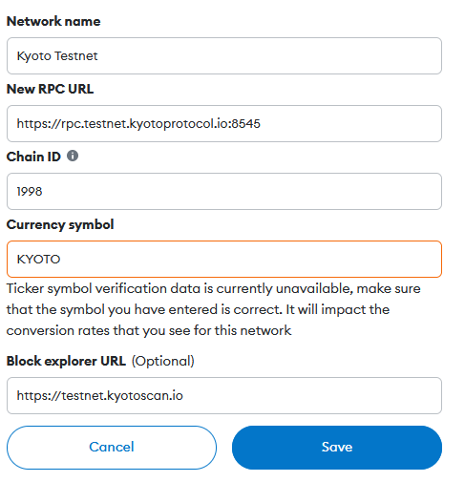Image resolution: width=465 pixels, height=482 pixels.
Task: Click into the New RPC URL field
Action: pyautogui.click(x=224, y=124)
